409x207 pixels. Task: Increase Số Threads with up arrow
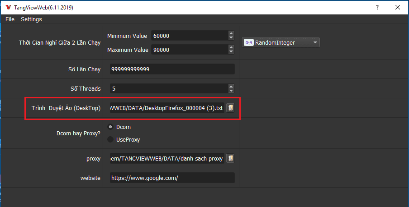pos(231,86)
